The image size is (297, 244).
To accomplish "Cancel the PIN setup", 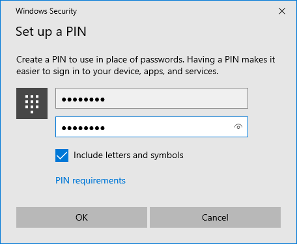I will point(215,217).
